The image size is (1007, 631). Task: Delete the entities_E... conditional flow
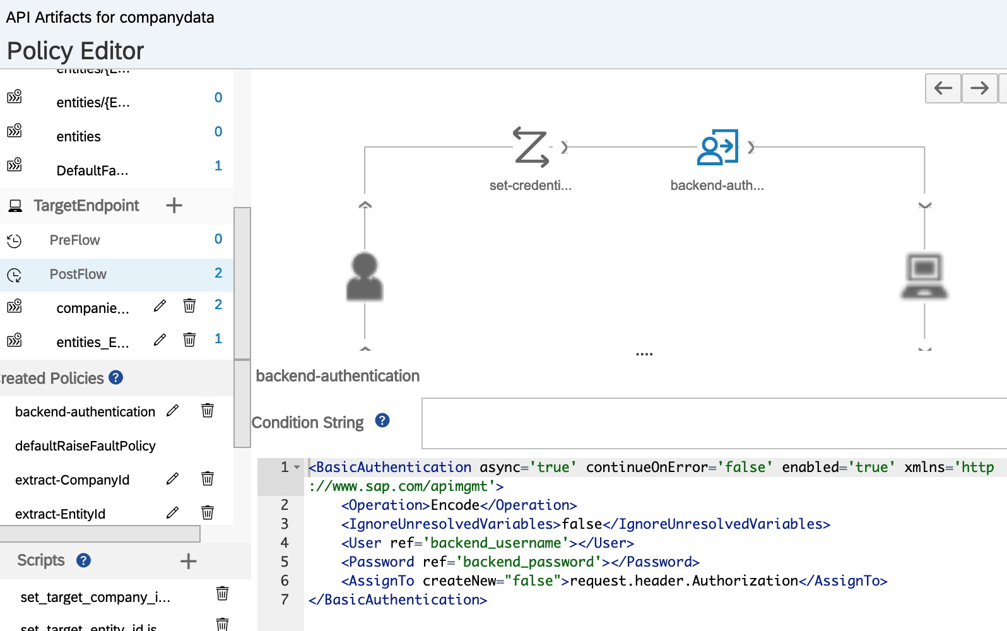click(189, 340)
